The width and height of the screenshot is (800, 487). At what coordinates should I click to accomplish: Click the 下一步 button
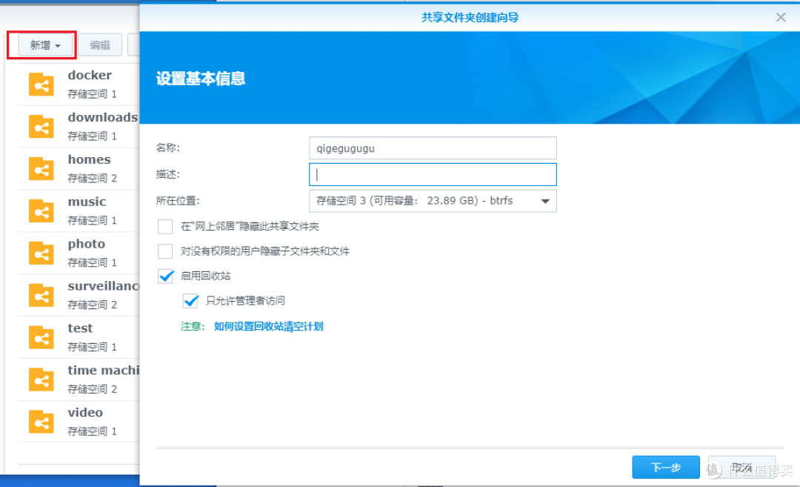click(x=666, y=467)
